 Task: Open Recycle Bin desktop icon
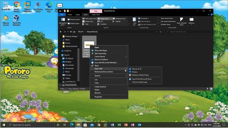click(6, 6)
